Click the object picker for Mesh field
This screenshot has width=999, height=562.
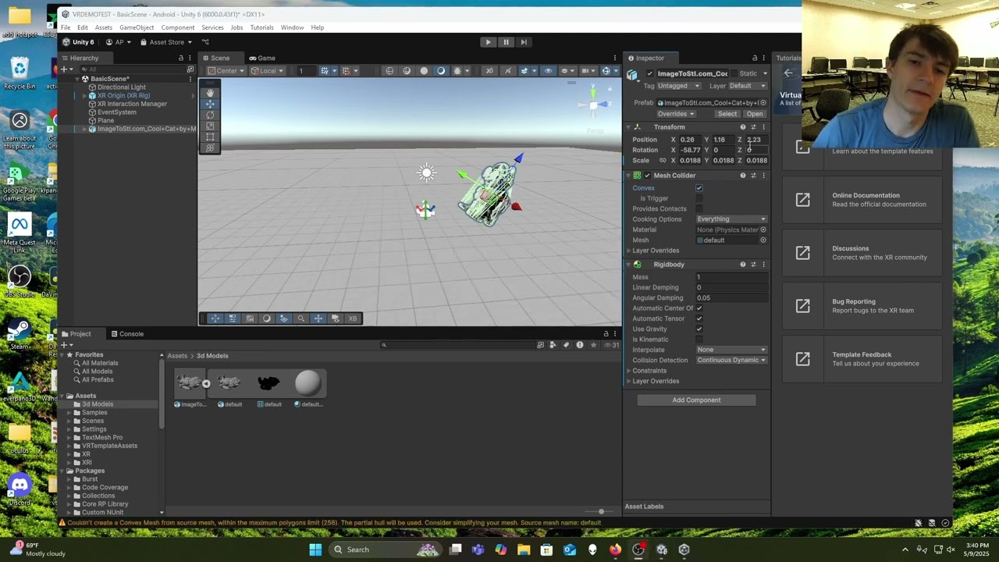(763, 240)
